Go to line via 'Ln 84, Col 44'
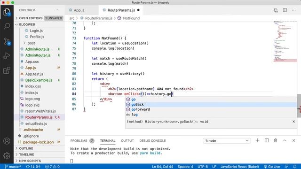The image size is (301, 169). tap(162, 167)
